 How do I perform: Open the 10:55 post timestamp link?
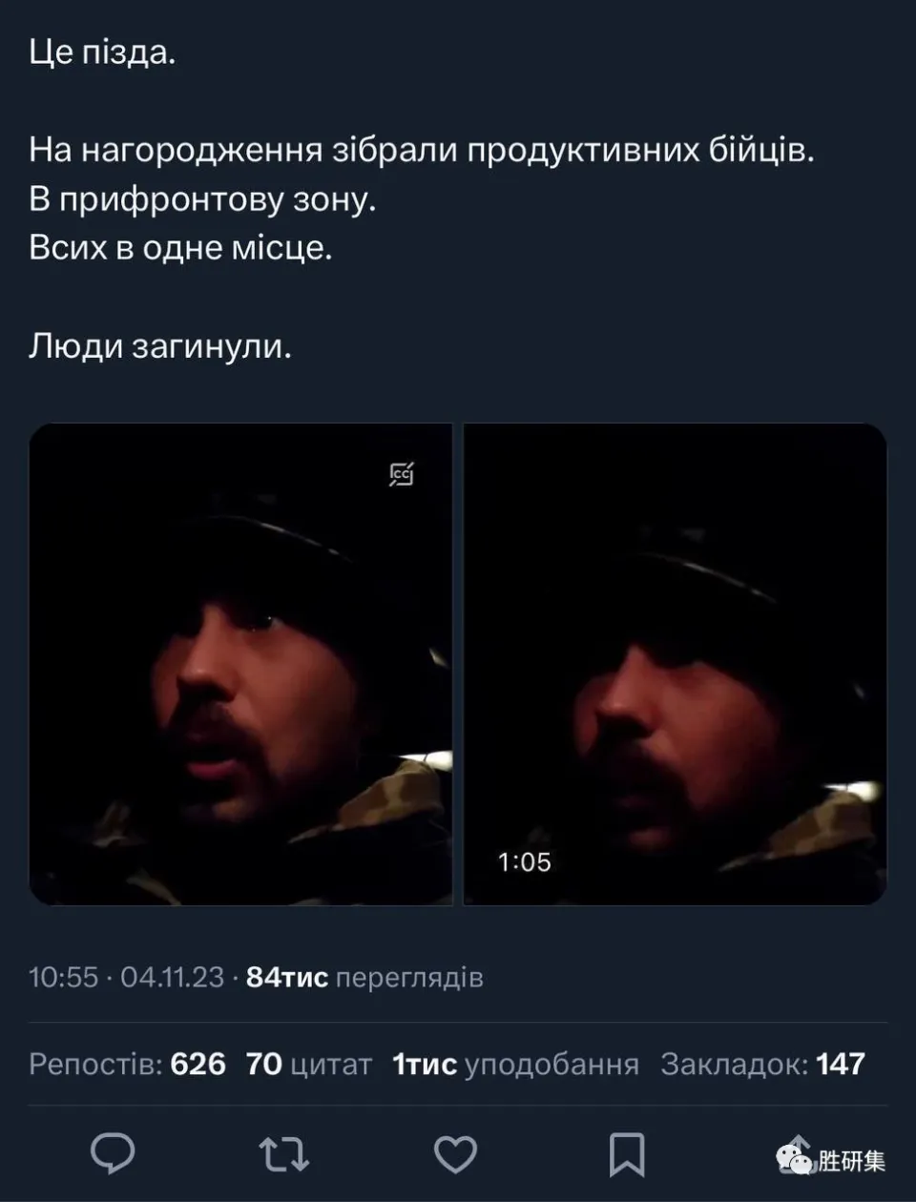(63, 978)
